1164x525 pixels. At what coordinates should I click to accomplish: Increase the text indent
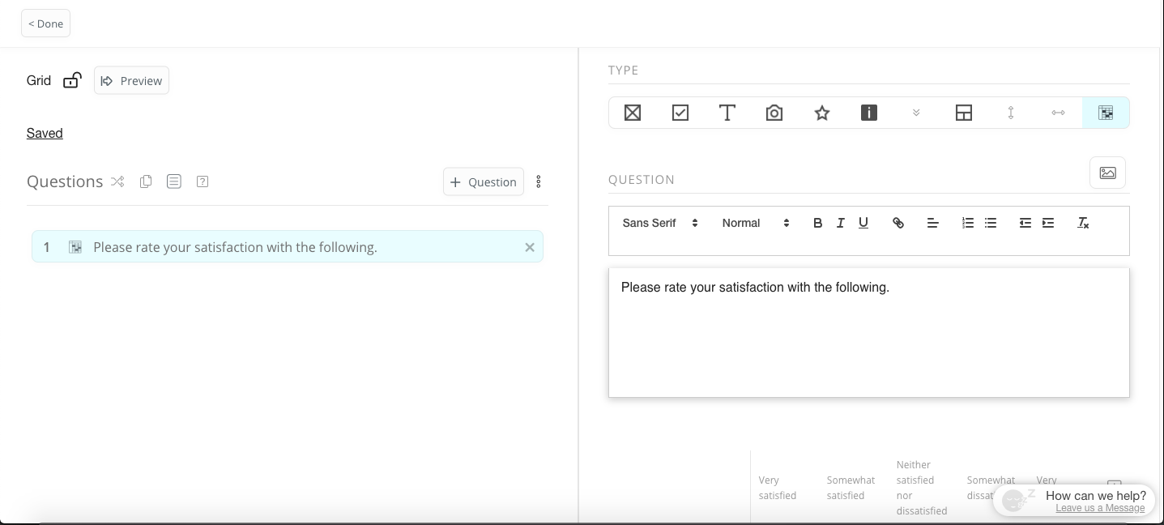1048,223
